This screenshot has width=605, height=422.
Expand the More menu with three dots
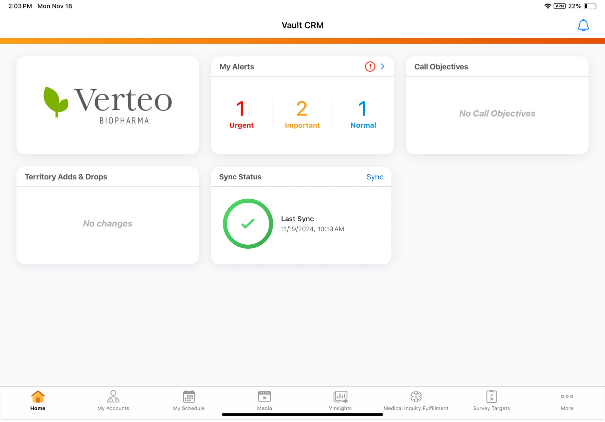(567, 397)
